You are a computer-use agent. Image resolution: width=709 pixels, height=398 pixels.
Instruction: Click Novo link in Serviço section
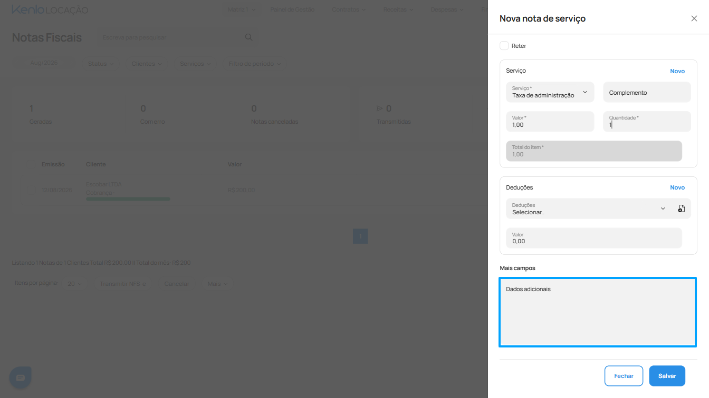point(677,71)
